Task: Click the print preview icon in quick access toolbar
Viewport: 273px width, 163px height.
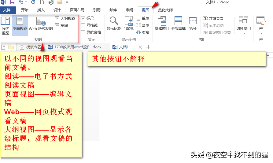Action: tap(51, 2)
